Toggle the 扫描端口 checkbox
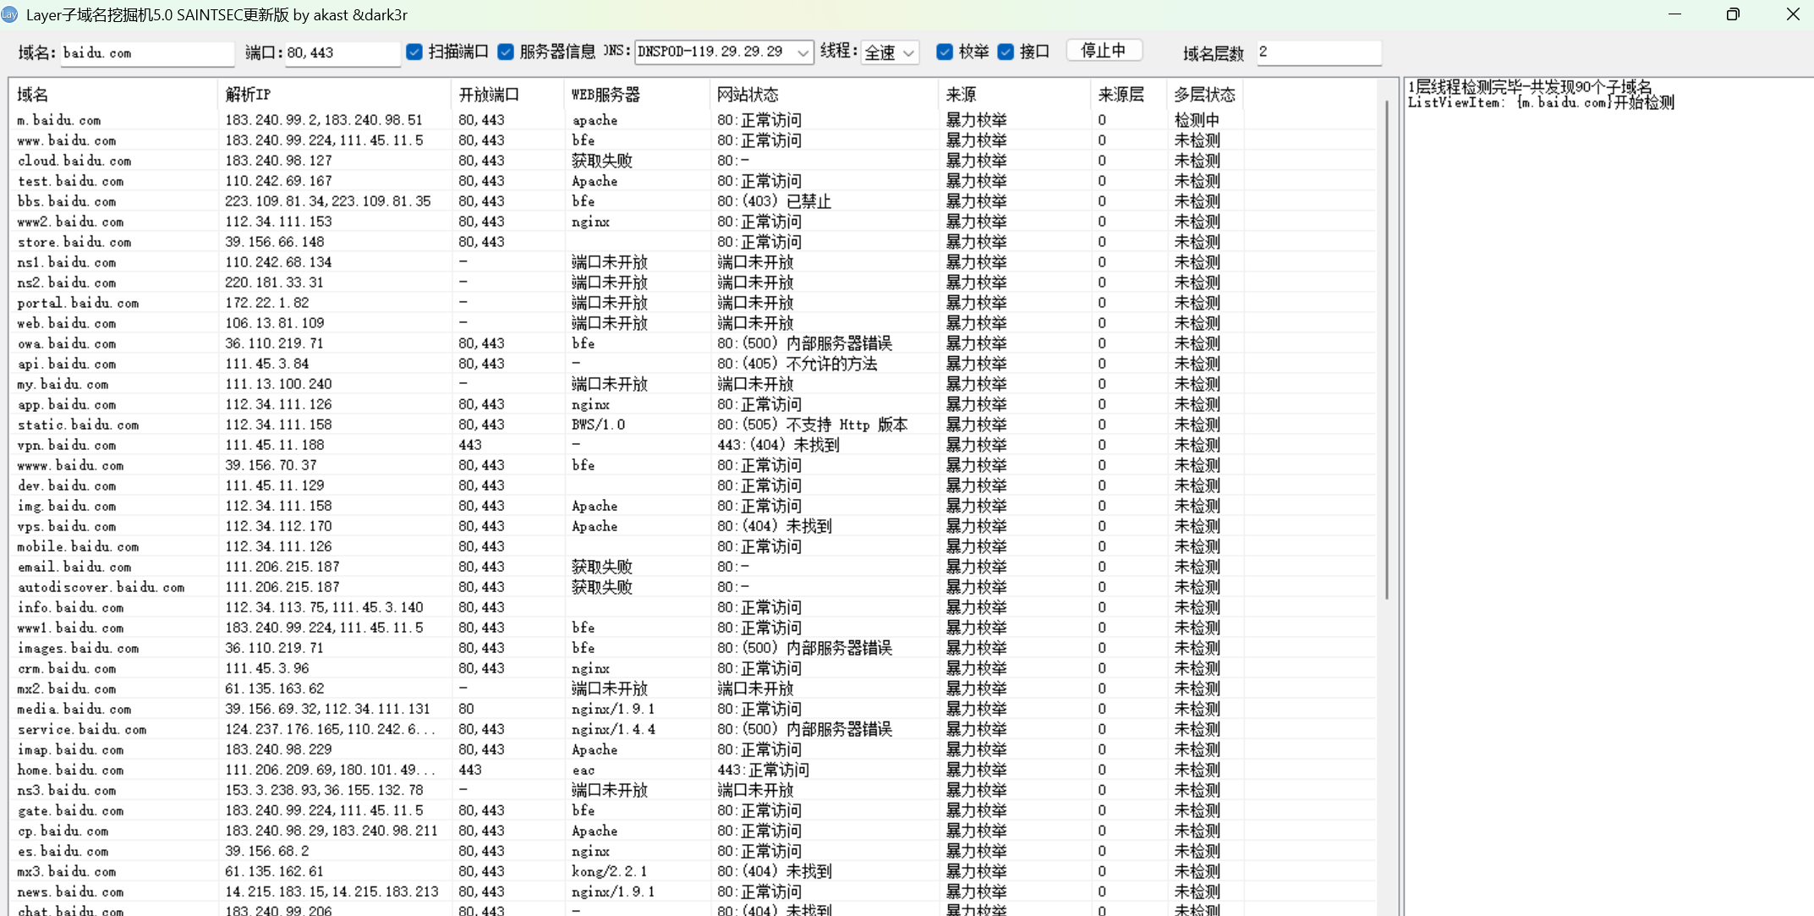 click(x=414, y=52)
